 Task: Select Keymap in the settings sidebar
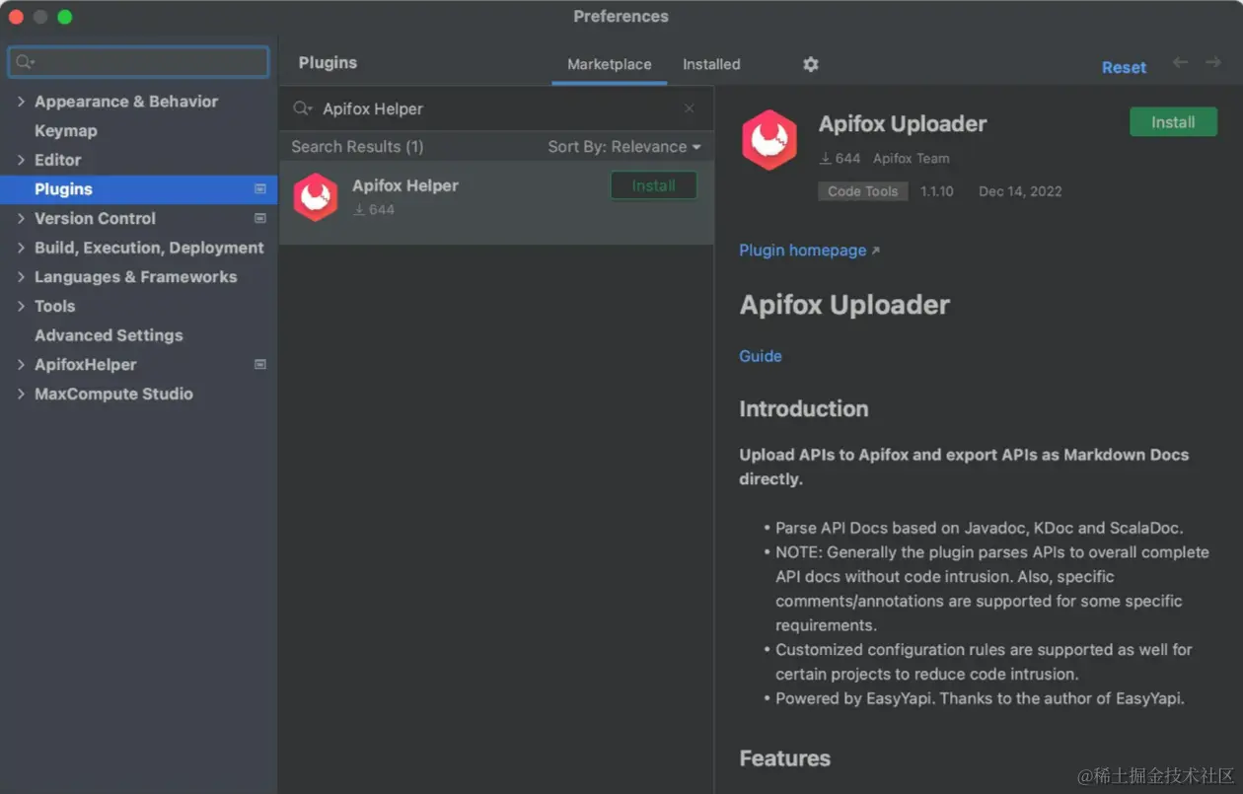click(x=66, y=130)
